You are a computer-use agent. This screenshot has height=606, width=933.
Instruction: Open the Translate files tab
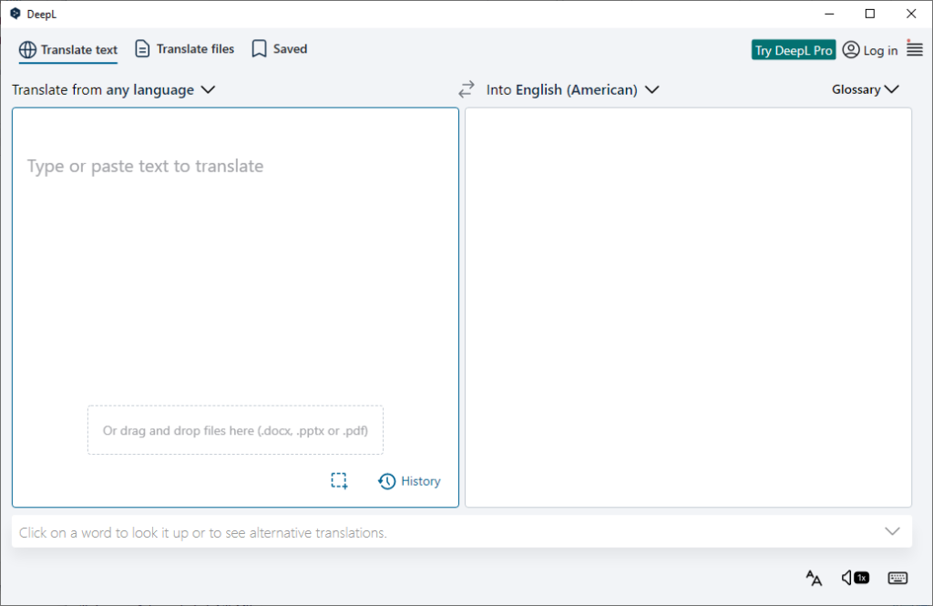point(184,49)
